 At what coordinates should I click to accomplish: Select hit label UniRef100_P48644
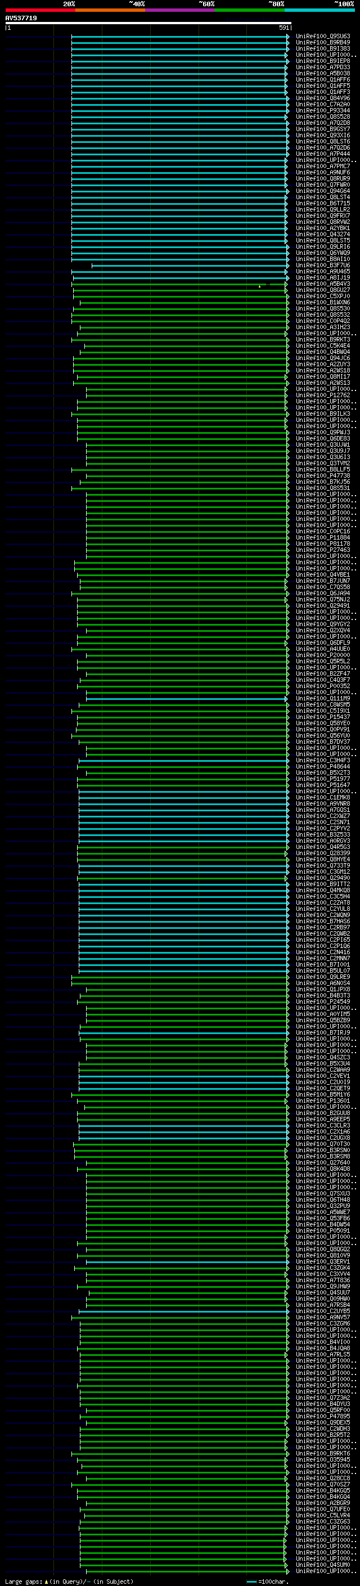click(x=323, y=766)
